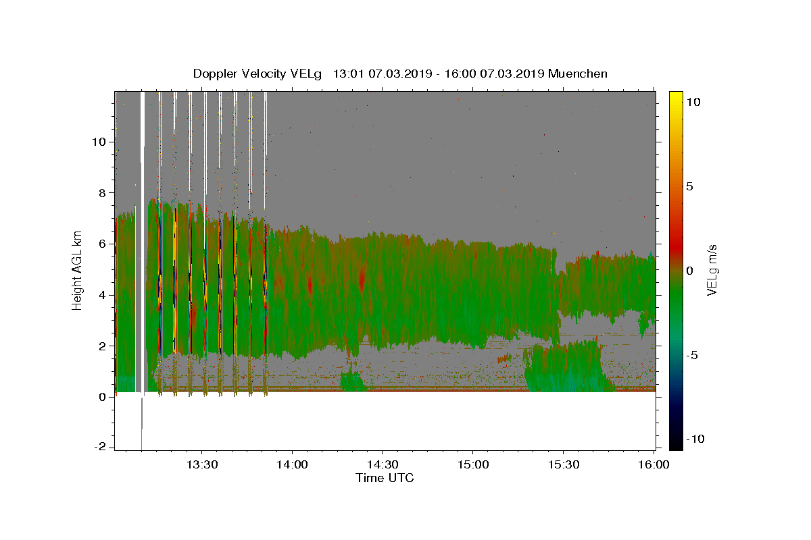Click the 14:30 time axis label
The width and height of the screenshot is (811, 540).
[383, 465]
